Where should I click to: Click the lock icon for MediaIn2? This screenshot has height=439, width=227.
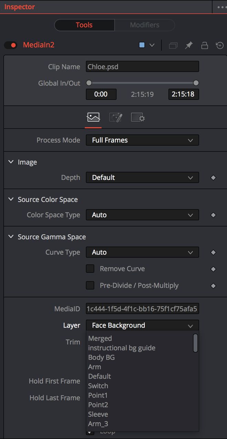[x=204, y=45]
